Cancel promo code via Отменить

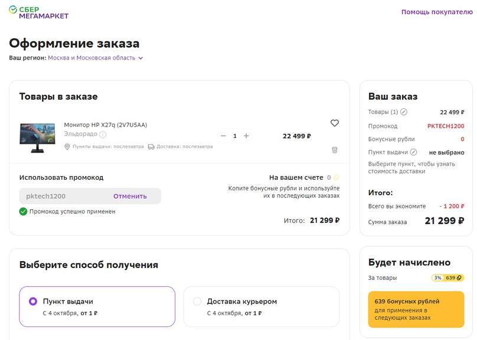tap(130, 196)
